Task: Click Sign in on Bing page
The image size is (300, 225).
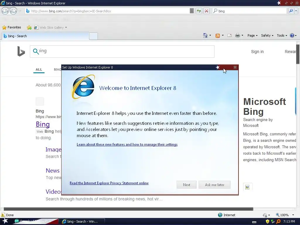Action: click(257, 52)
